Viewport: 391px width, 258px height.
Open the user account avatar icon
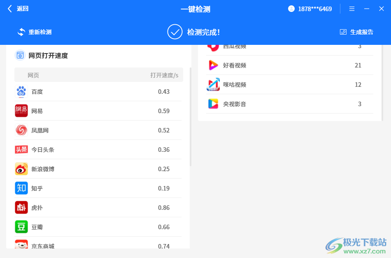[291, 9]
